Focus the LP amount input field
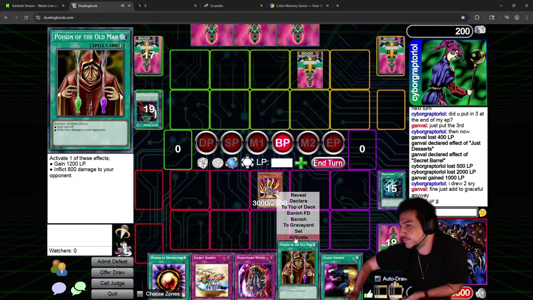This screenshot has height=300, width=533. [282, 163]
